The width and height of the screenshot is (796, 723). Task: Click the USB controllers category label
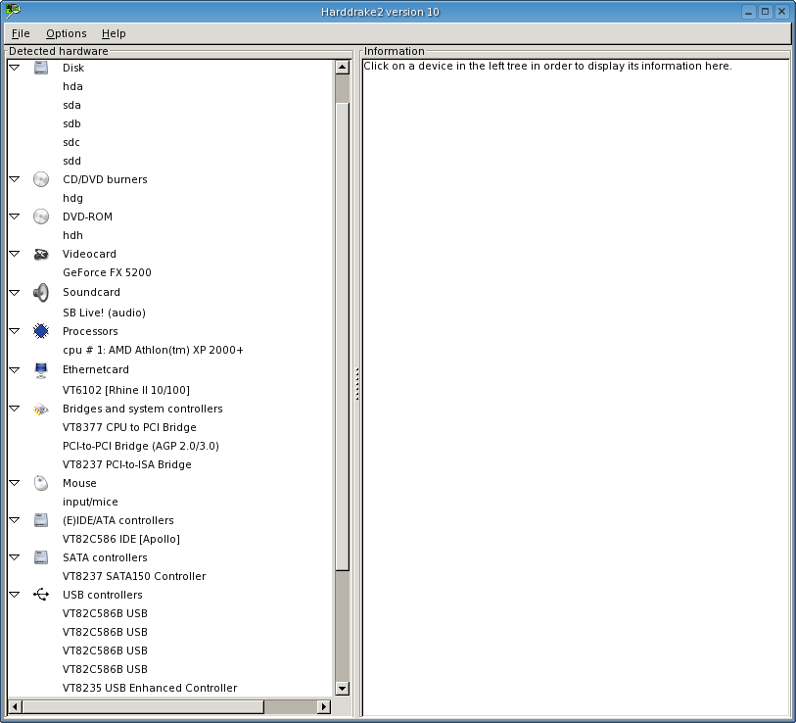click(103, 595)
